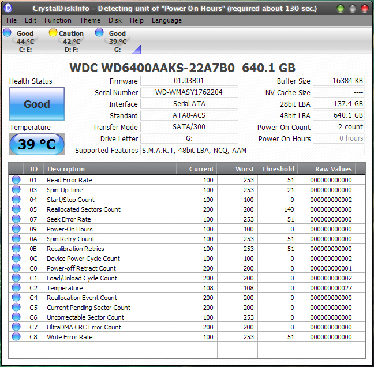The height and width of the screenshot is (367, 374).
Task: Click the Transfer Mode field SATA/300
Action: tap(189, 127)
